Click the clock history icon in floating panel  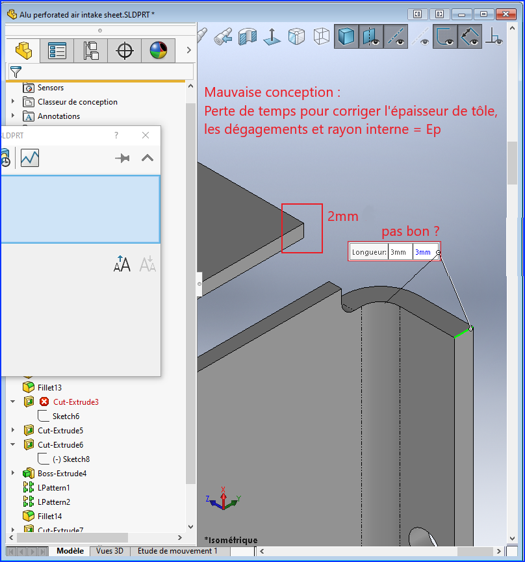point(5,158)
